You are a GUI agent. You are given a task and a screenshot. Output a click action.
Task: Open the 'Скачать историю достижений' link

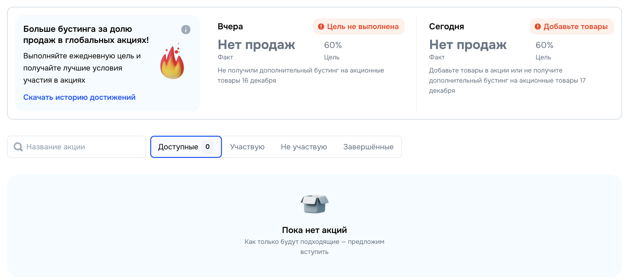point(79,97)
